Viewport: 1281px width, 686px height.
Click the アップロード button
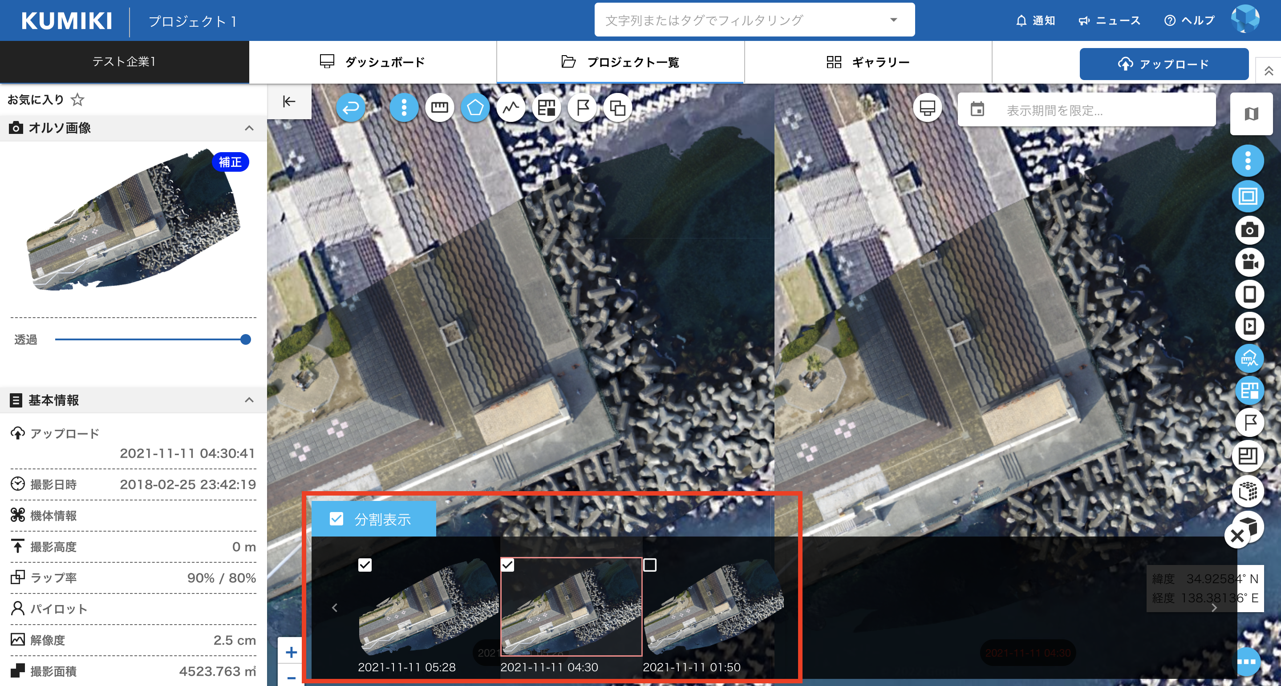pyautogui.click(x=1163, y=64)
